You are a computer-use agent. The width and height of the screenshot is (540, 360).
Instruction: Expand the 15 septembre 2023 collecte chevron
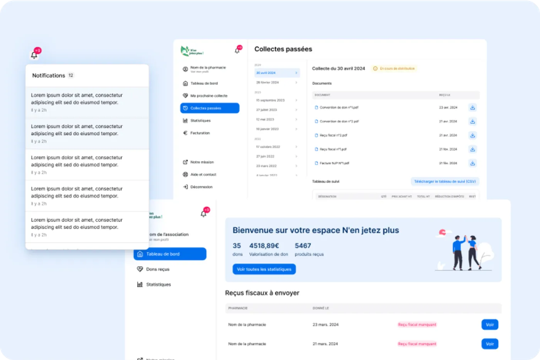296,100
